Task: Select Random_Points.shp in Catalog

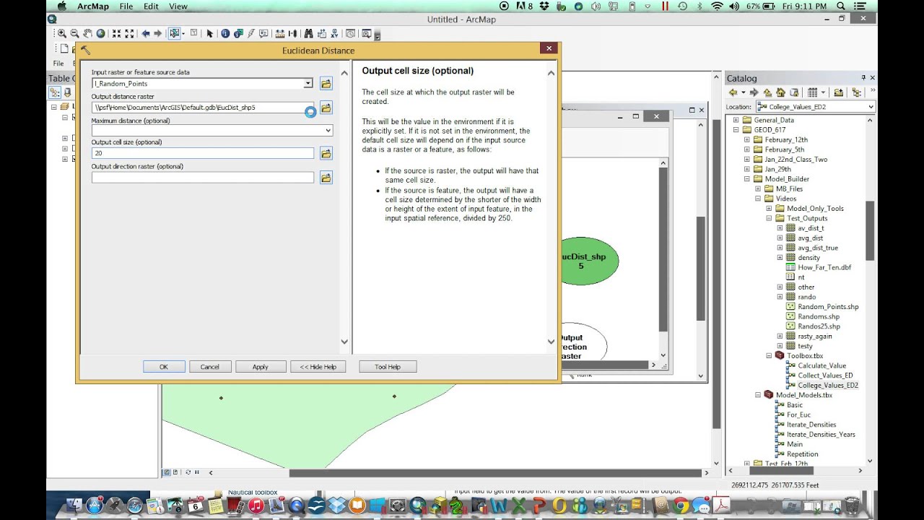Action: (828, 307)
